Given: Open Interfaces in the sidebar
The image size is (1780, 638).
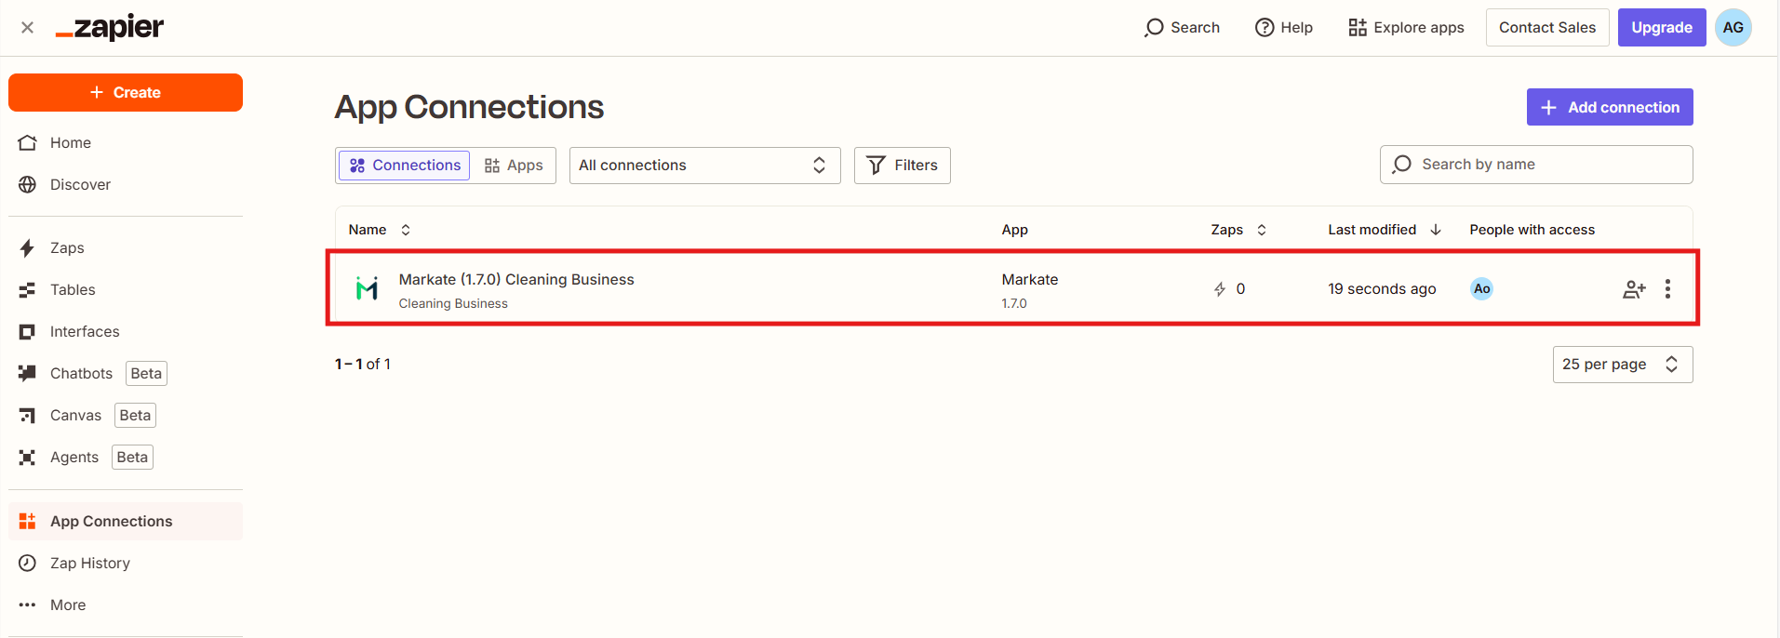Looking at the screenshot, I should (x=126, y=332).
